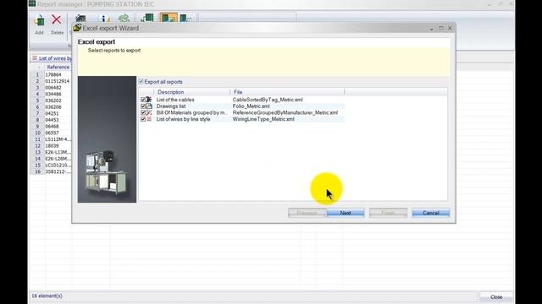Click the Report manager application icon in title bar
The image size is (542, 304).
[32, 3]
